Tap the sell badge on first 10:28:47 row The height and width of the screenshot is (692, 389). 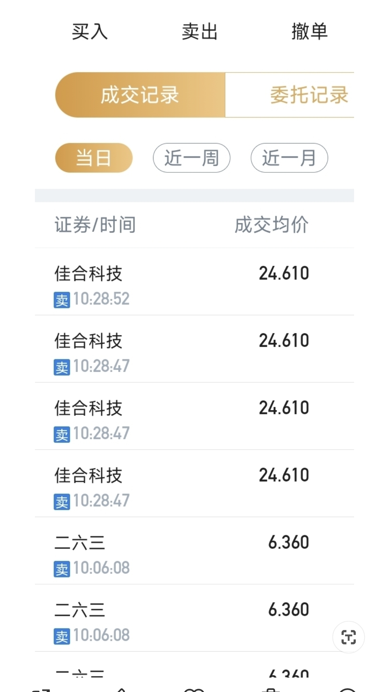point(62,367)
